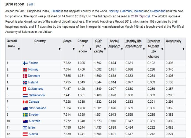Click the GDP per capita header label
The height and width of the screenshot is (138, 191).
click(99, 46)
